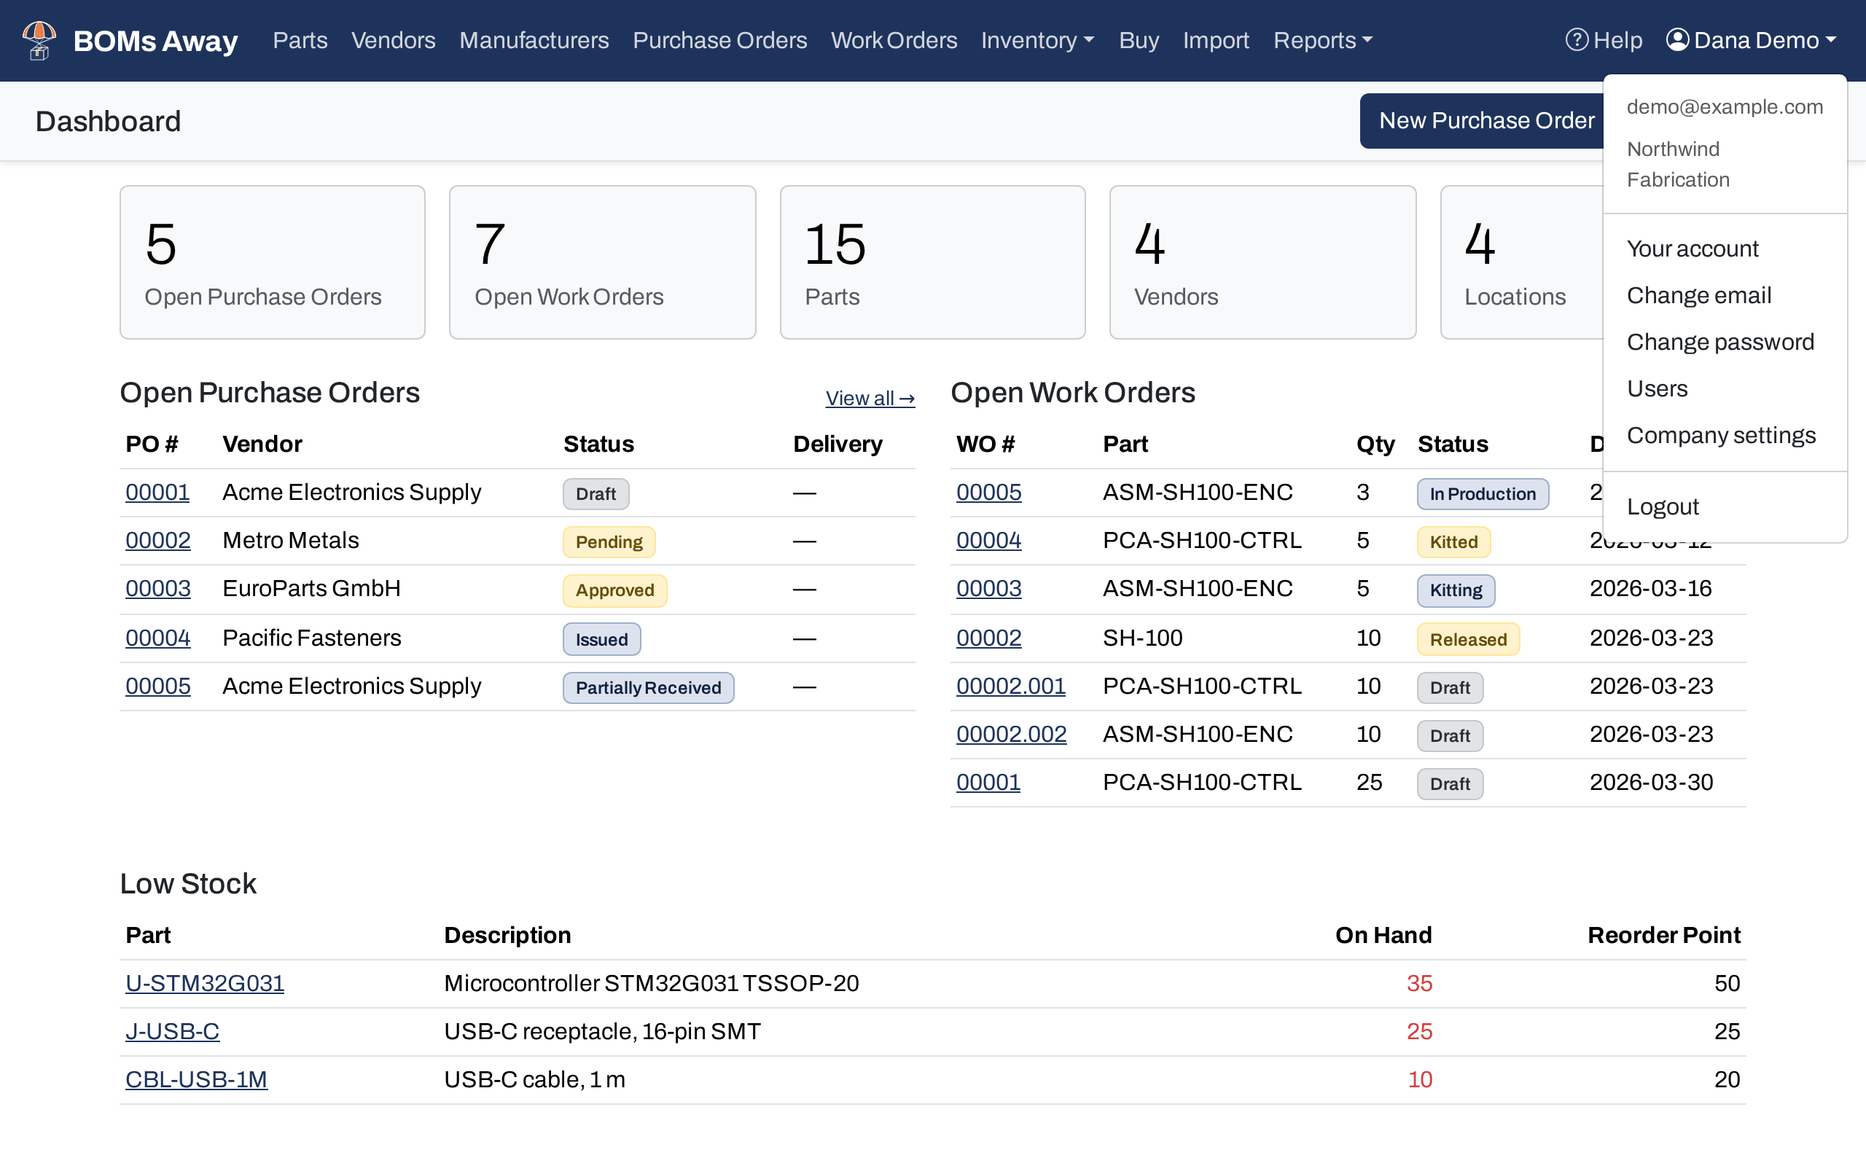Open purchase order 00003 EuroParts GmbH
Viewport: 1866px width, 1166px height.
[x=158, y=588]
